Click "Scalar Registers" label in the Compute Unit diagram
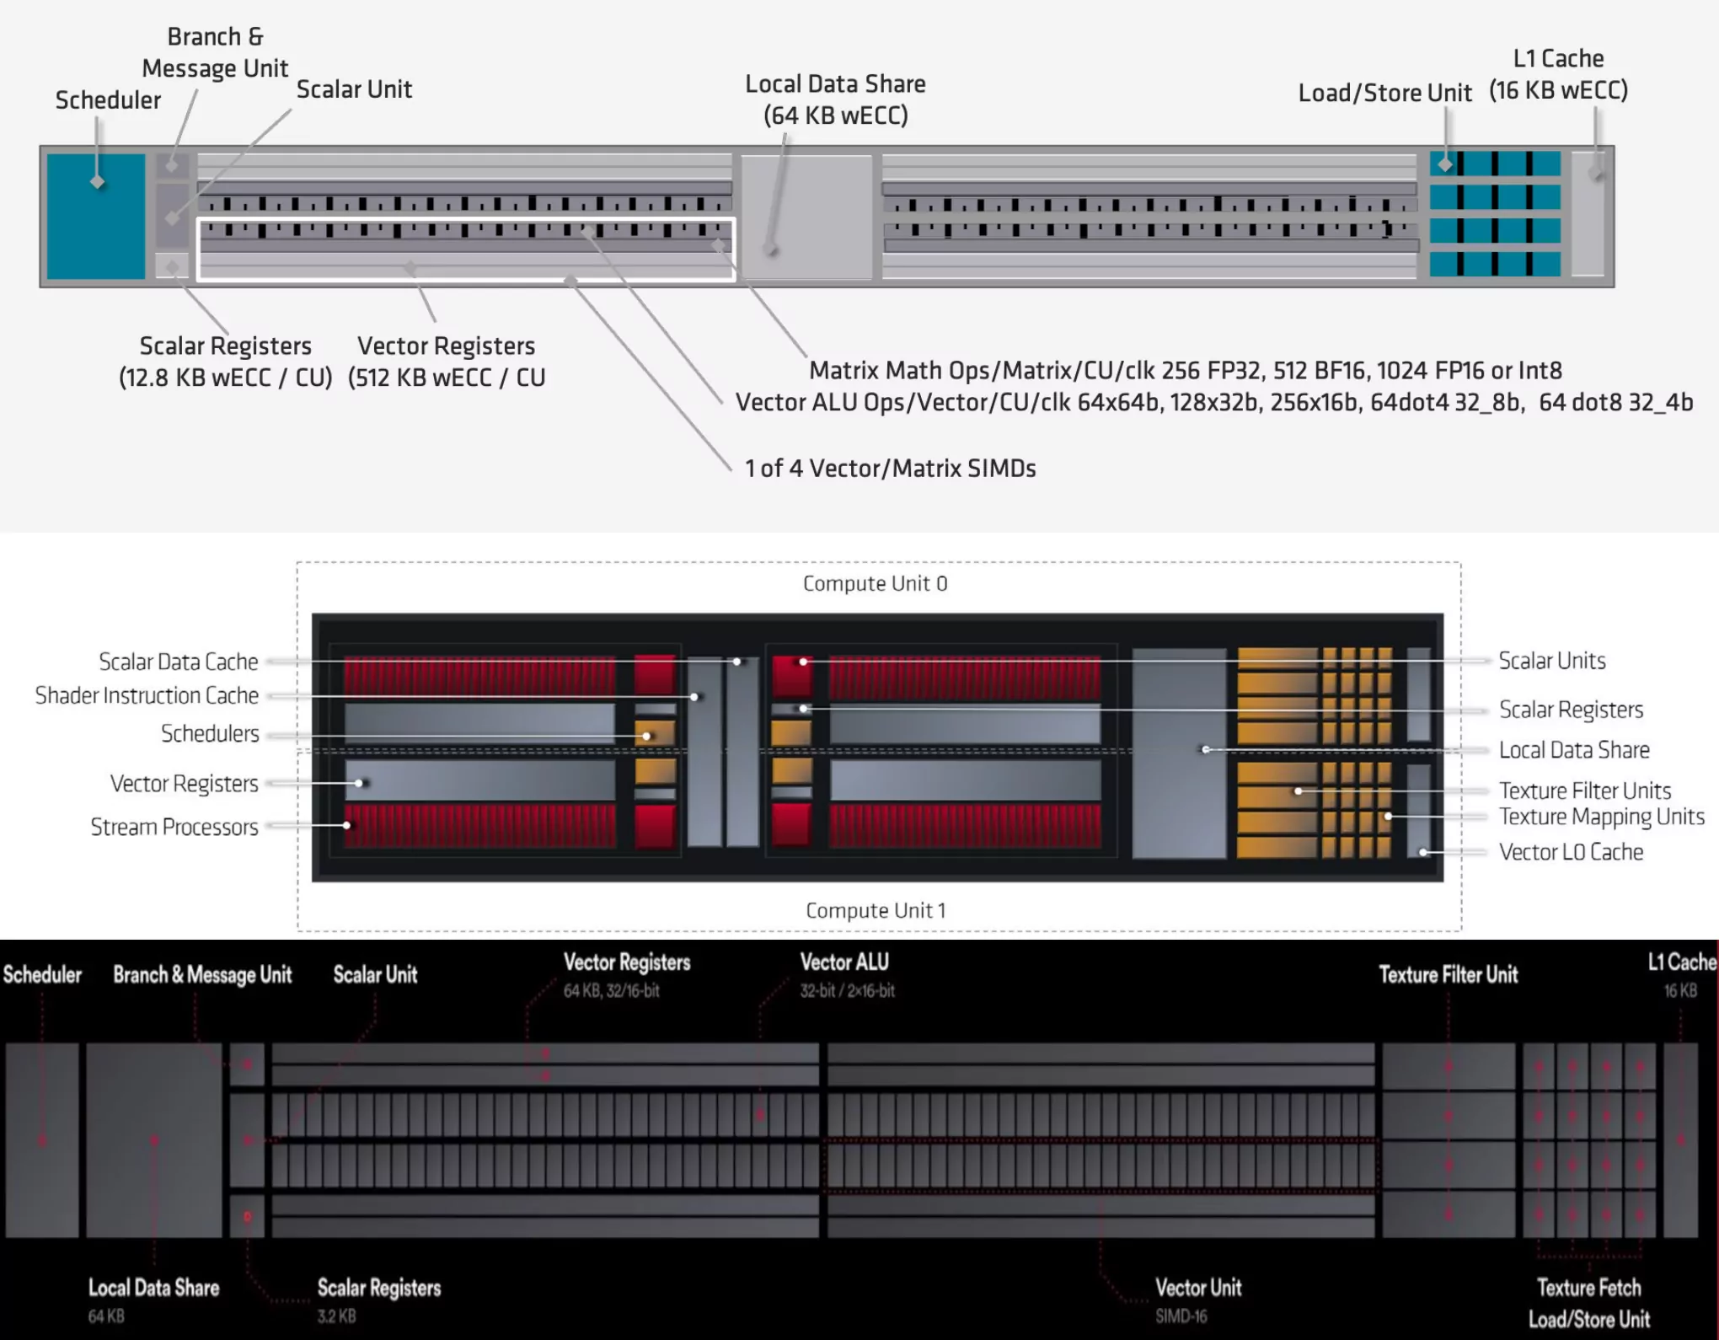The width and height of the screenshot is (1719, 1340). [1571, 710]
